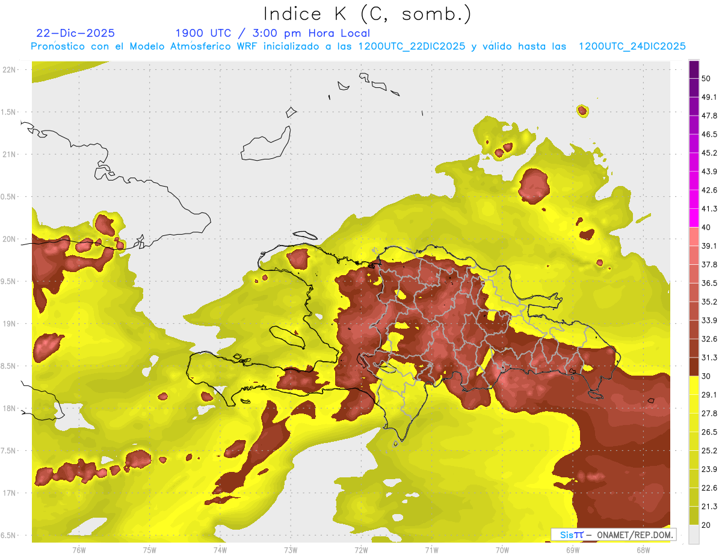Click the 68W longitude axis label
Screen dimensions: 722x558
click(x=643, y=550)
